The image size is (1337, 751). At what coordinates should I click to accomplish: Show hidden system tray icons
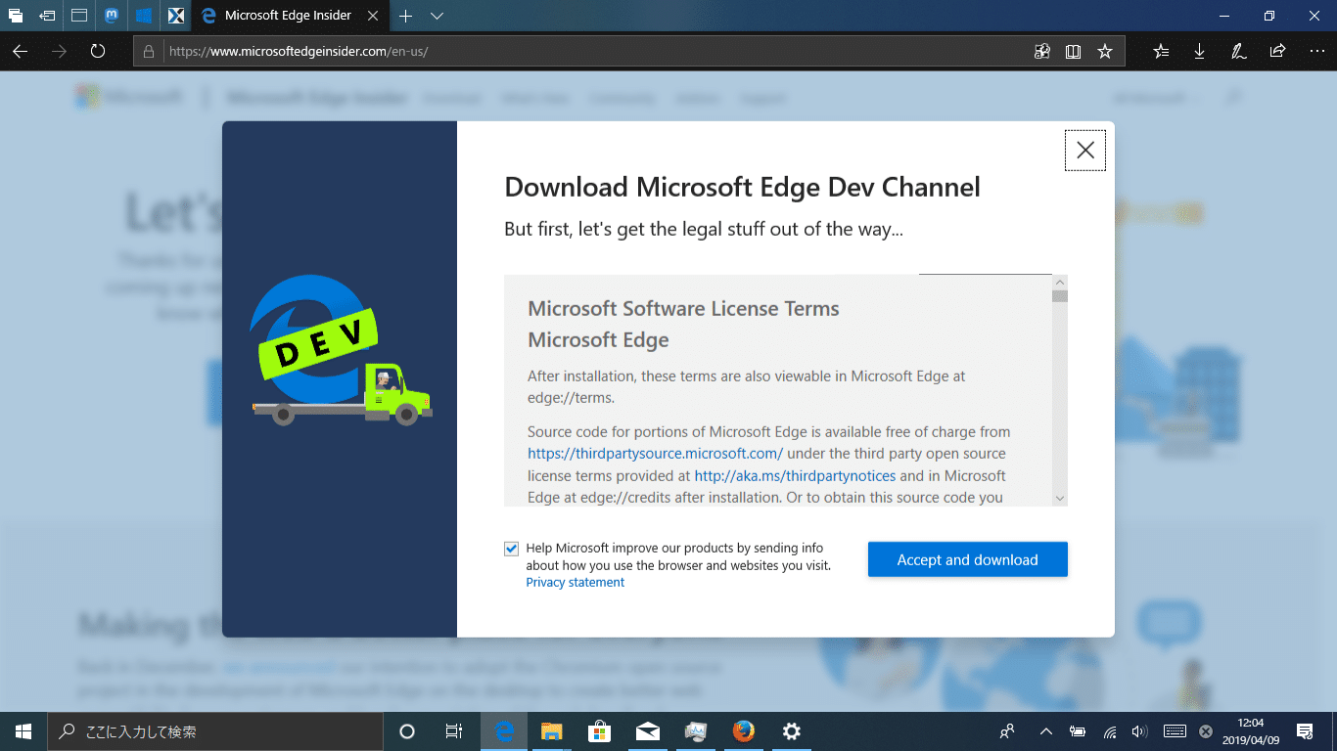coord(1045,731)
